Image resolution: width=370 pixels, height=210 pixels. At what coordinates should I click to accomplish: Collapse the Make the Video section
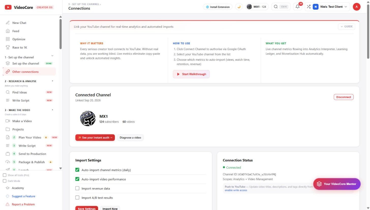(x=53, y=110)
